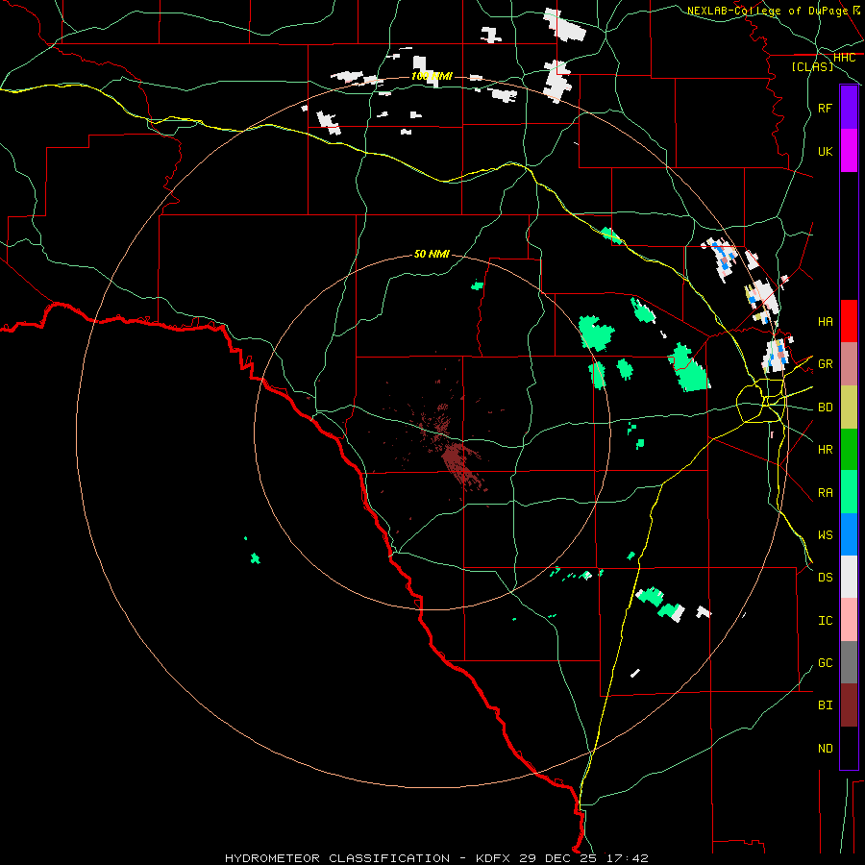Click the purple RF swatch in legend
The width and height of the screenshot is (865, 865).
[849, 108]
